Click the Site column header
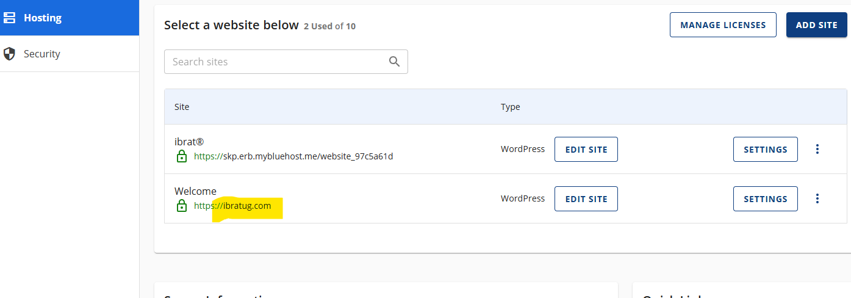This screenshot has height=298, width=851. pos(182,107)
